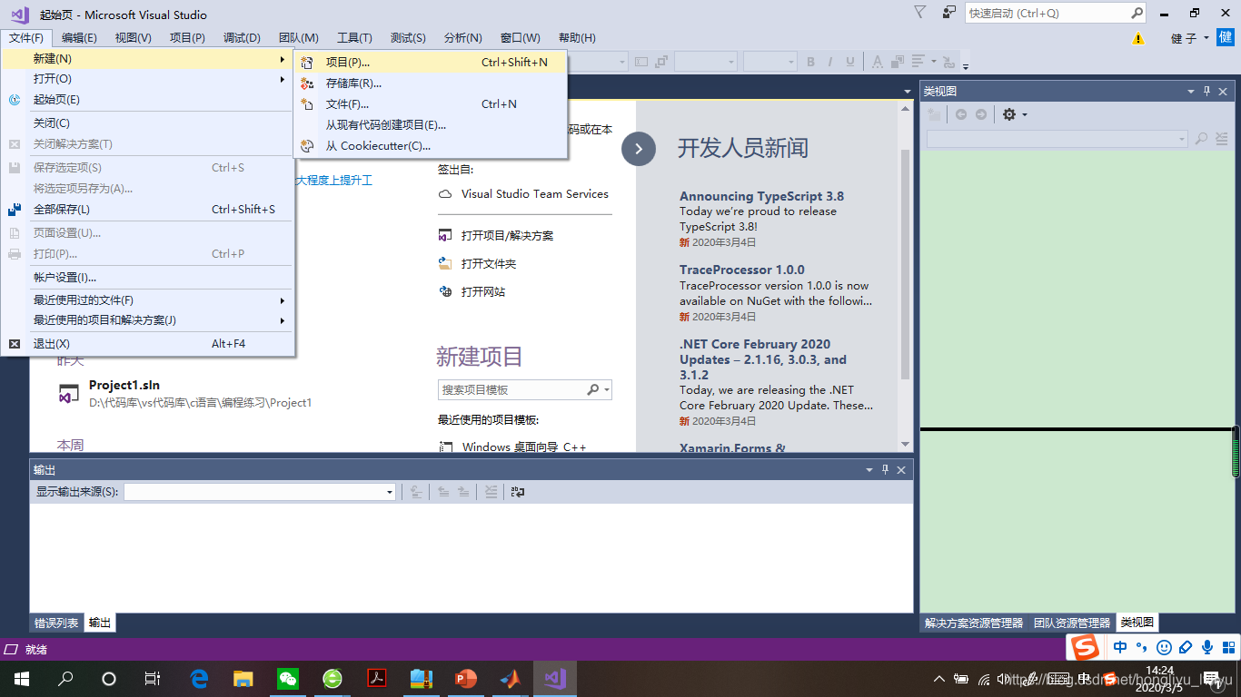Viewport: 1241px width, 697px height.
Task: Expand the 打开(O) submenu
Action: pos(147,79)
